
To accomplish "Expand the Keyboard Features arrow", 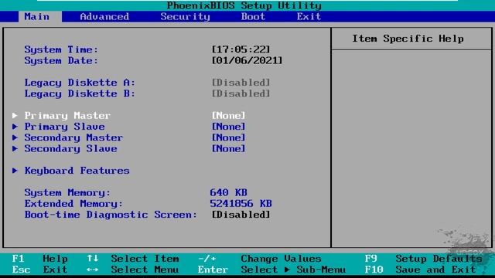I will click(x=15, y=171).
